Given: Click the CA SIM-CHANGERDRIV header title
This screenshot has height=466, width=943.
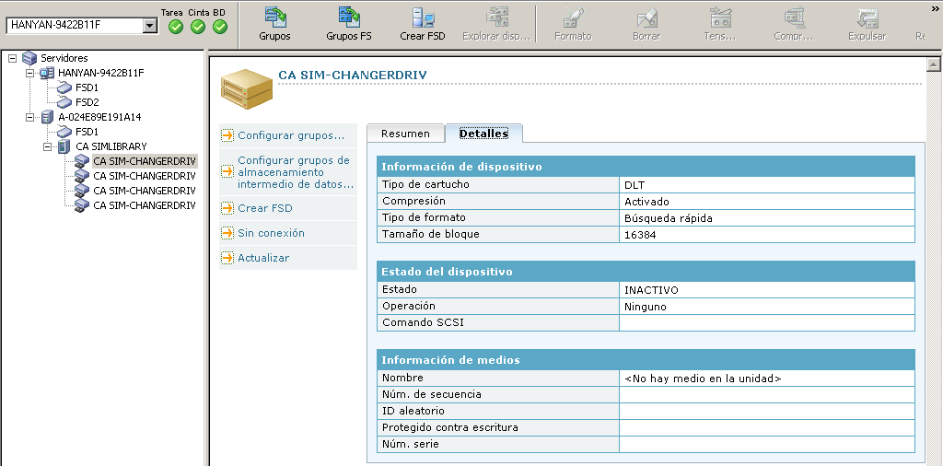Looking at the screenshot, I should pos(353,76).
